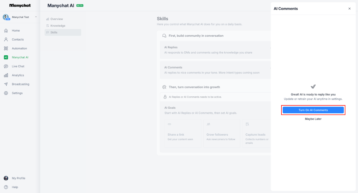Open Broadcasting from the sidebar
Viewport: 358px width, 193px height.
coord(20,84)
